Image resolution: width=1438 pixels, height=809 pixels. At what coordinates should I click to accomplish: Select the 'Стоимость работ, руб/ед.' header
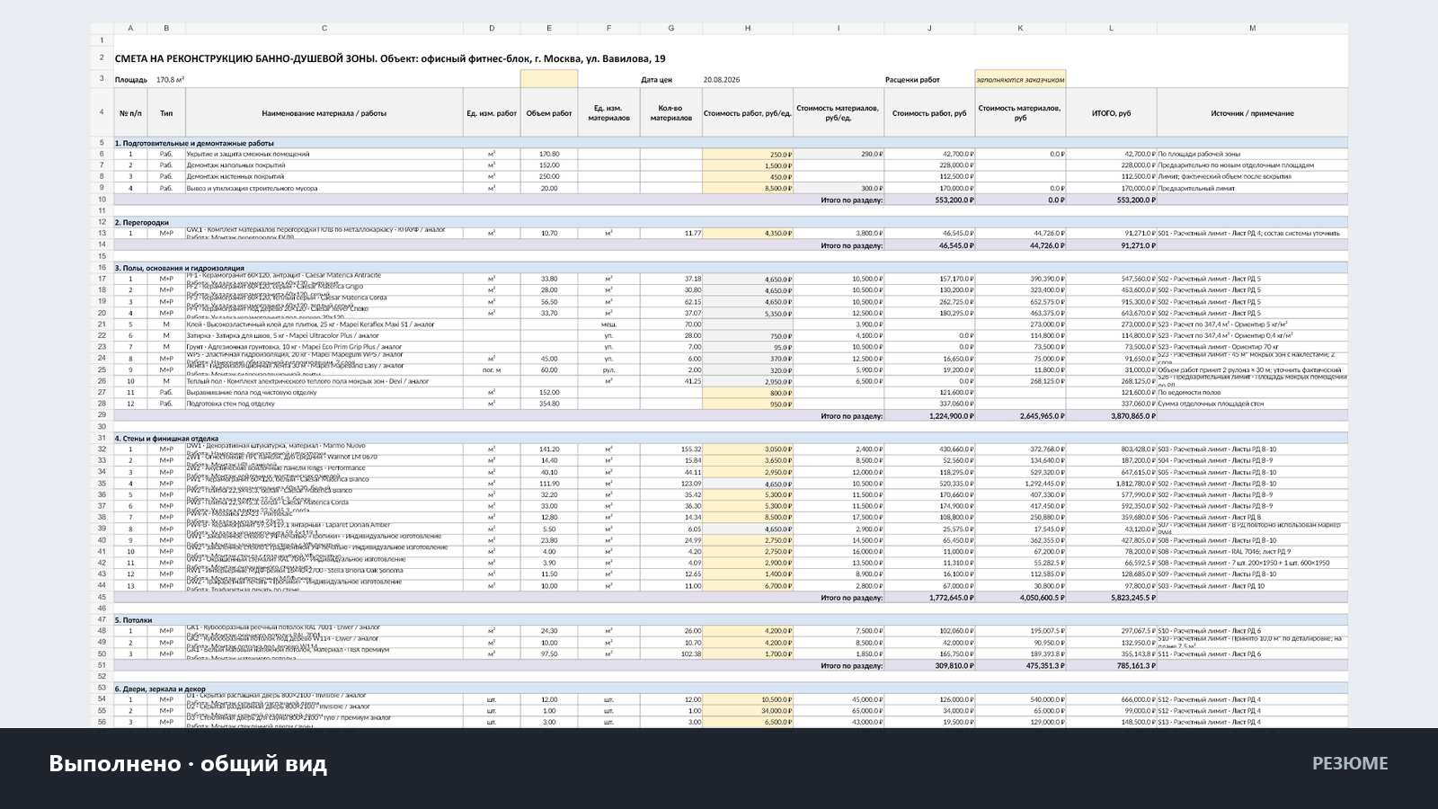click(x=748, y=113)
